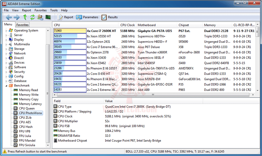262x156 pixels.
Task: Select the Devices tree icon
Action: point(11,63)
